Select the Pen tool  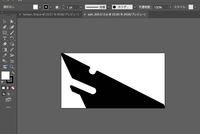[x=5, y=27]
